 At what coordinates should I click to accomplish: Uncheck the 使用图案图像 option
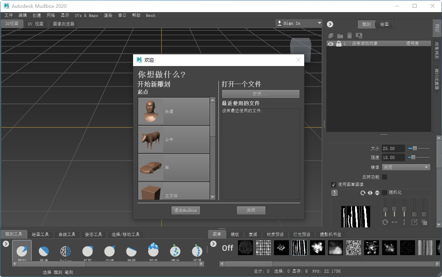334,185
